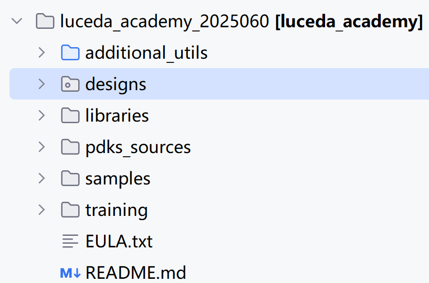Image resolution: width=429 pixels, height=283 pixels.
Task: Click the EULA.txt text file icon
Action: (x=70, y=242)
